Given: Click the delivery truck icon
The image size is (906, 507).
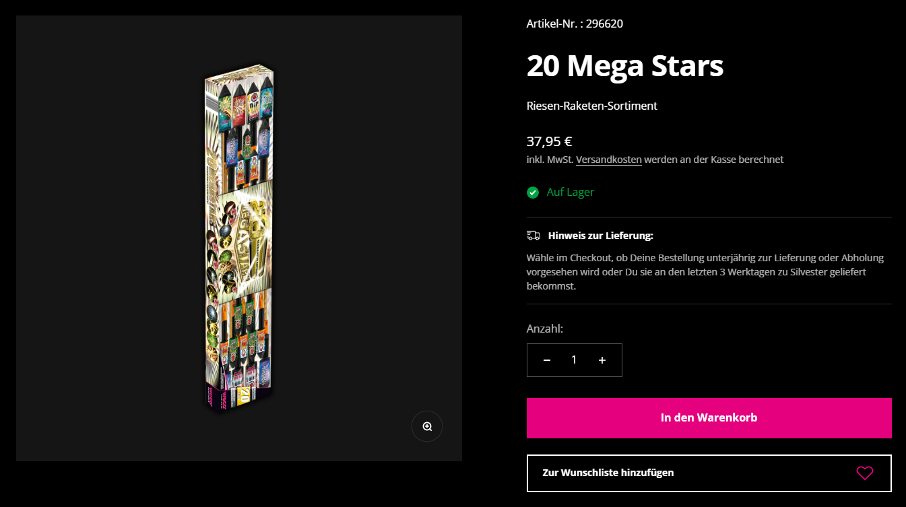Looking at the screenshot, I should click(x=533, y=236).
